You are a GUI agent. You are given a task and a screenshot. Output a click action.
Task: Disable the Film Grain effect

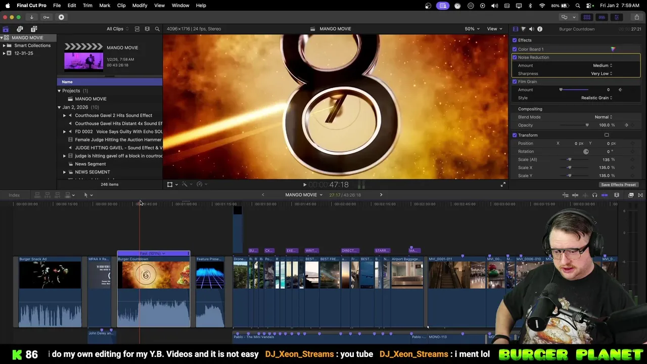515,81
